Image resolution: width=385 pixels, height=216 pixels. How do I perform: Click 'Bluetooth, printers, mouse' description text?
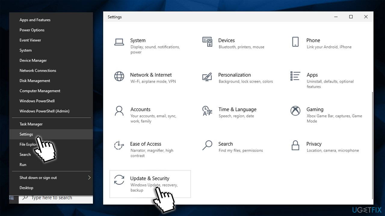[242, 47]
